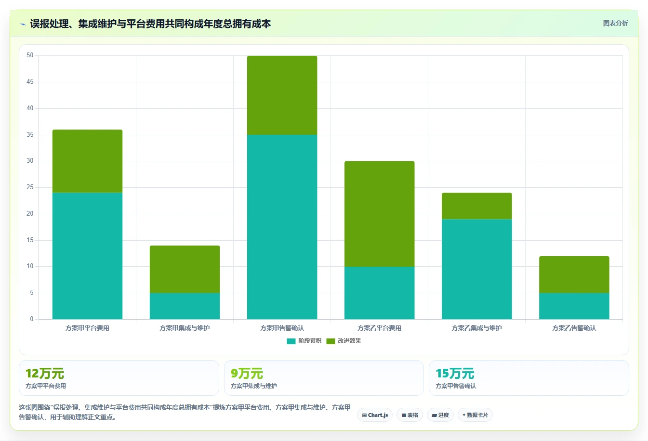Select the 数据卡片 tag chip
Viewport: 648px width, 441px height.
pyautogui.click(x=475, y=415)
